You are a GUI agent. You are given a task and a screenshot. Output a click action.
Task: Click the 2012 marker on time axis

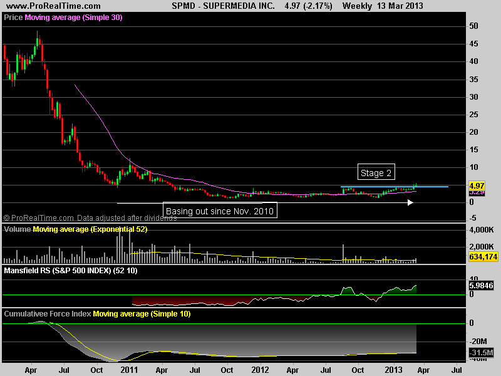[x=259, y=370]
